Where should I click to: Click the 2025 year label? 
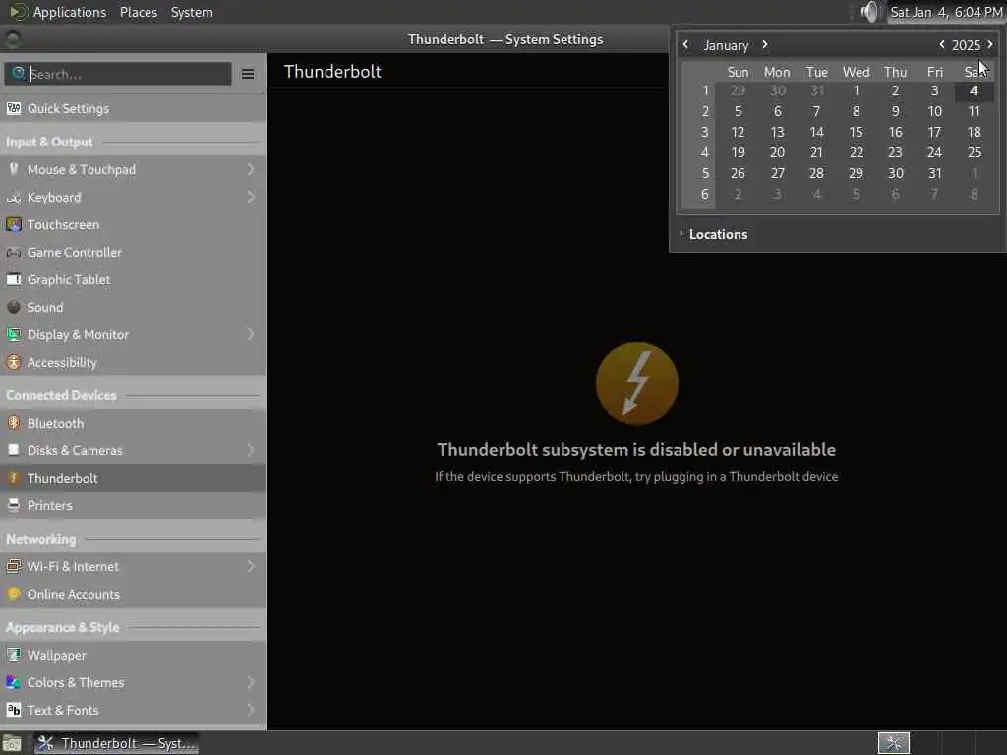tap(966, 45)
